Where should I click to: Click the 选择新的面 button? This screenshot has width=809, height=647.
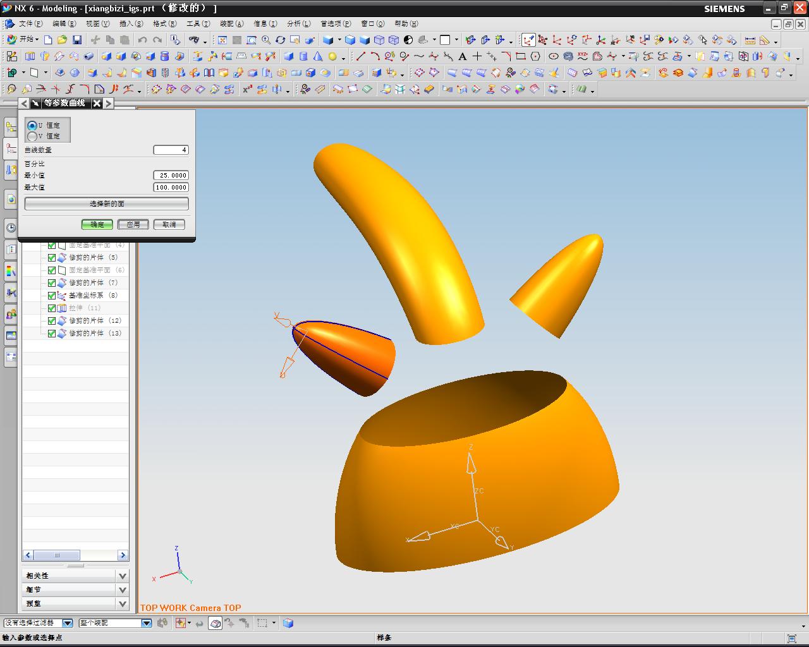click(x=107, y=203)
